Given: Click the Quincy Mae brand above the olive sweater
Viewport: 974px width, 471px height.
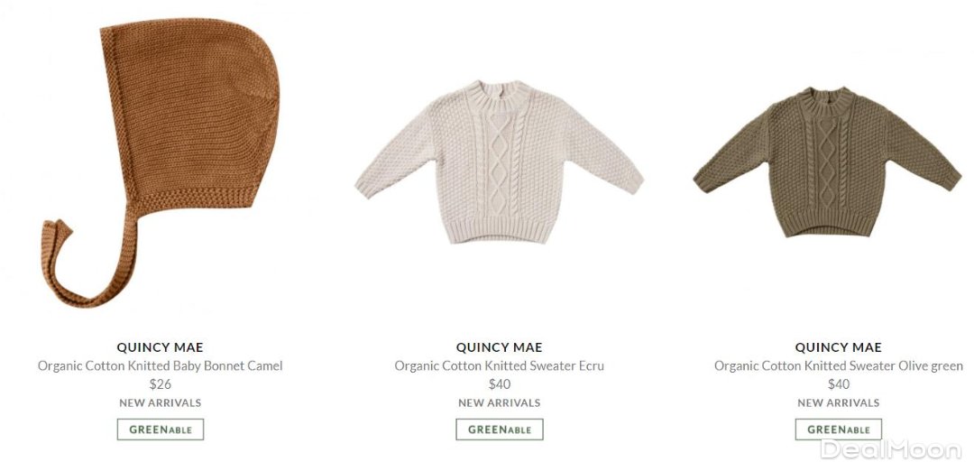Looking at the screenshot, I should coord(839,347).
